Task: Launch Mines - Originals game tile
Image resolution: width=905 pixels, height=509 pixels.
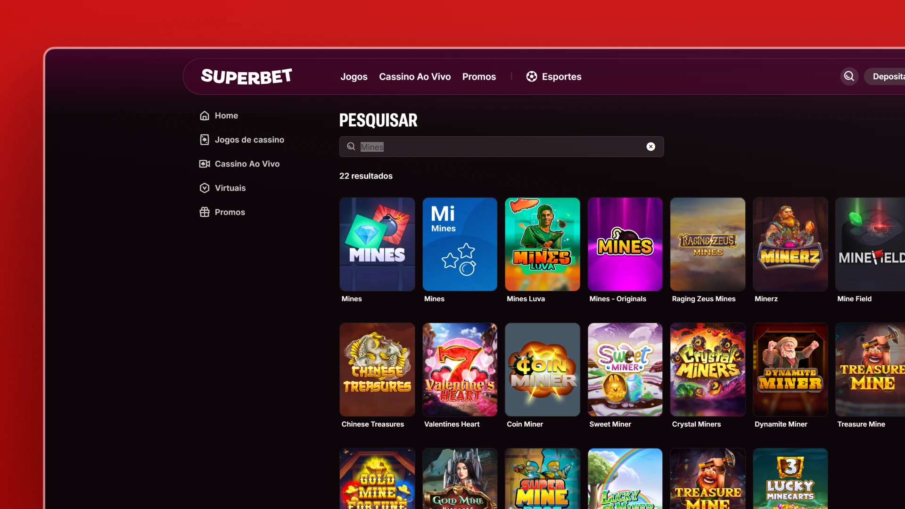Action: tap(625, 244)
